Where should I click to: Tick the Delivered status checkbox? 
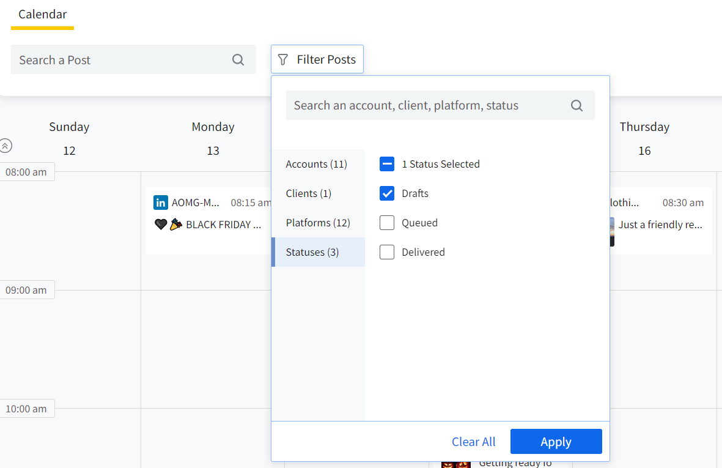tap(387, 252)
